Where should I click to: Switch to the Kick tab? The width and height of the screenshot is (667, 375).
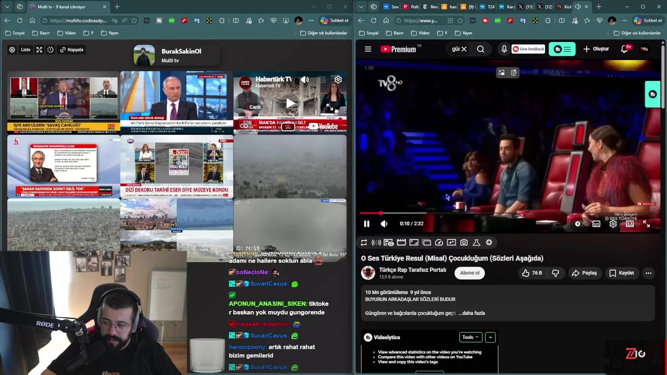[x=564, y=7]
